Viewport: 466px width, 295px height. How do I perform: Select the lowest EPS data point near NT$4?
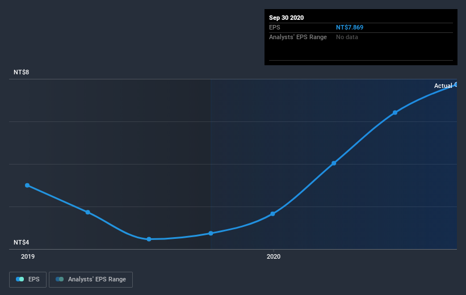149,239
